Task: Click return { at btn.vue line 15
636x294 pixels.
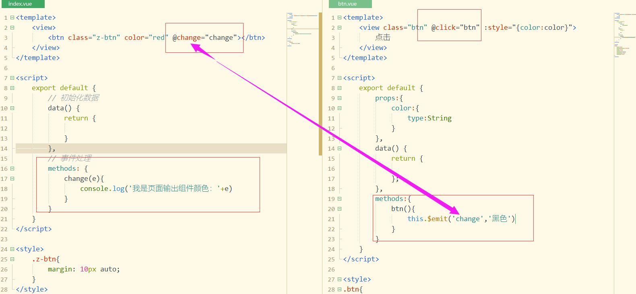Action: coord(407,159)
